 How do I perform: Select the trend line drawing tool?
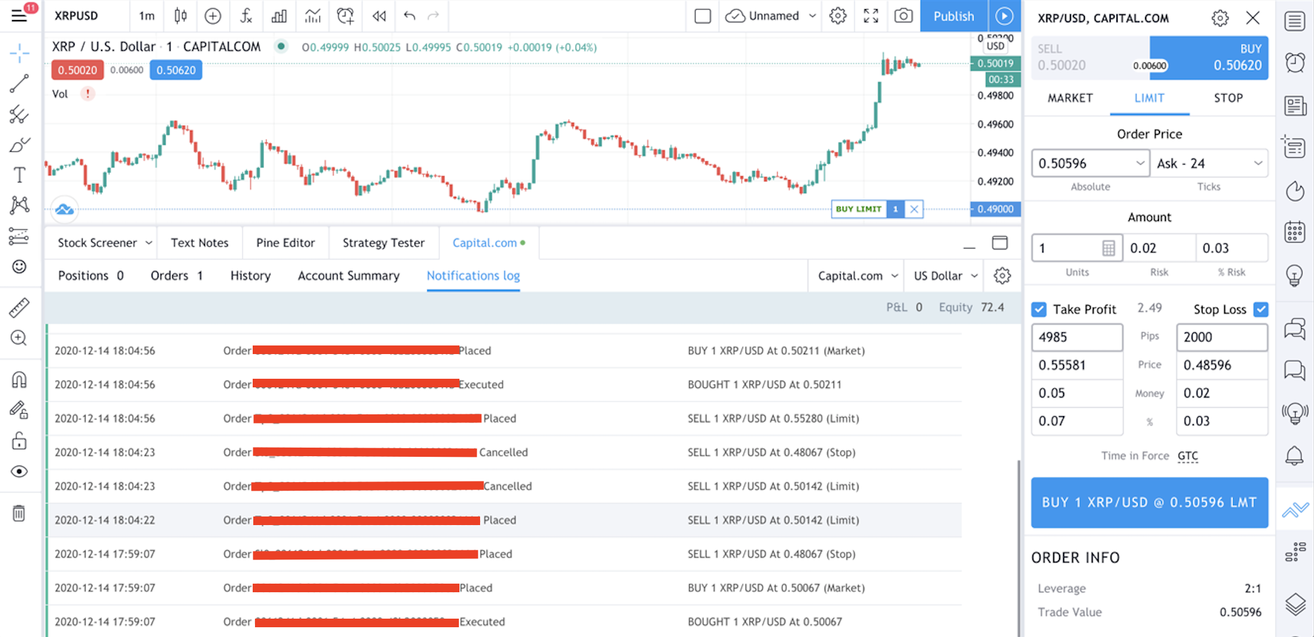[19, 84]
